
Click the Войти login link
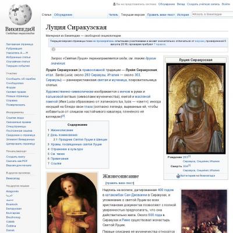pyautogui.click(x=225, y=4)
